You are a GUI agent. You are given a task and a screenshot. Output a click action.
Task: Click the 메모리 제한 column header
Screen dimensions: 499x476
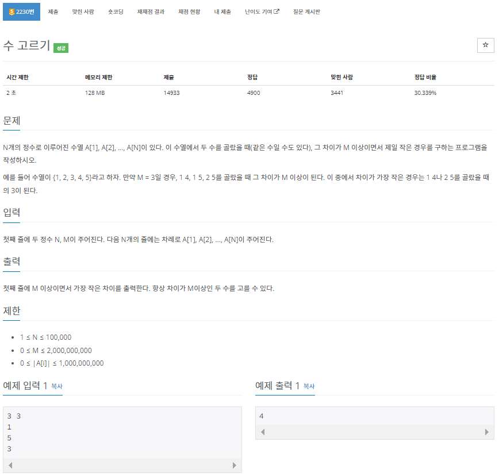(99, 77)
